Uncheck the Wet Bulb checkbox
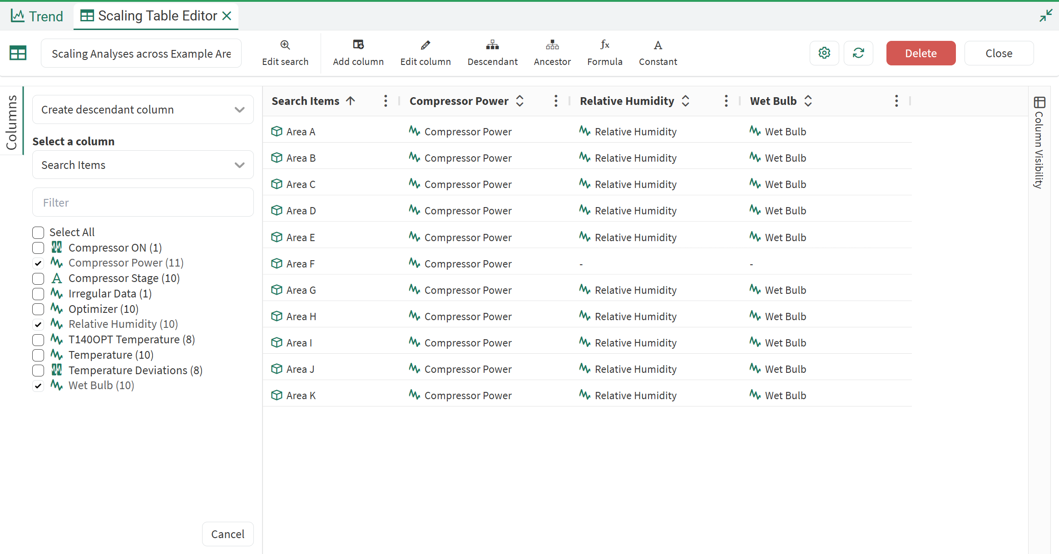Viewport: 1059px width, 554px height. 38,386
